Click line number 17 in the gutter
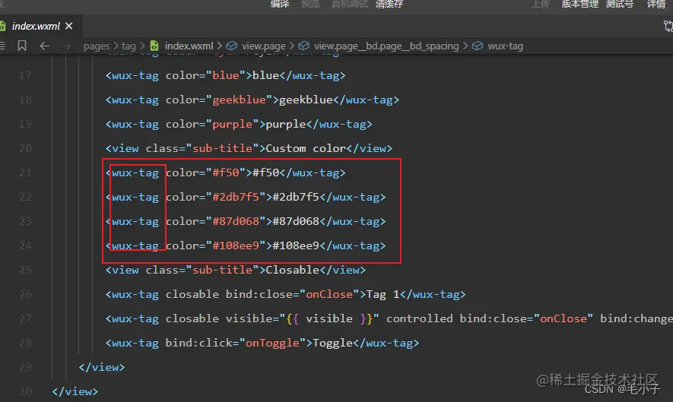Viewport: 673px width, 402px height. [25, 75]
